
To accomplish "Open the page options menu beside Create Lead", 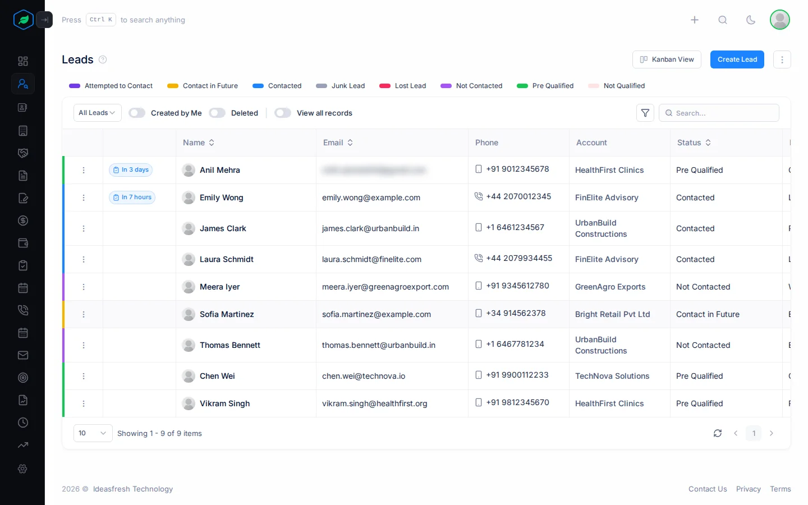I will [782, 59].
